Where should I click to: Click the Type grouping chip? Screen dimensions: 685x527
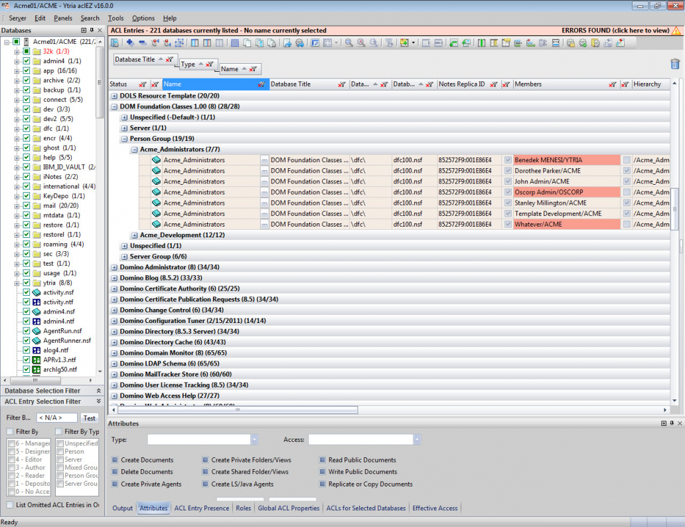click(x=198, y=64)
